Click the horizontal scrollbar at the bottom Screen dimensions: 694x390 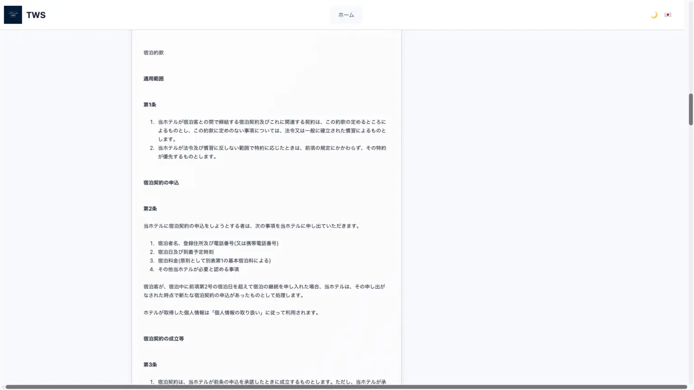[x=346, y=387]
